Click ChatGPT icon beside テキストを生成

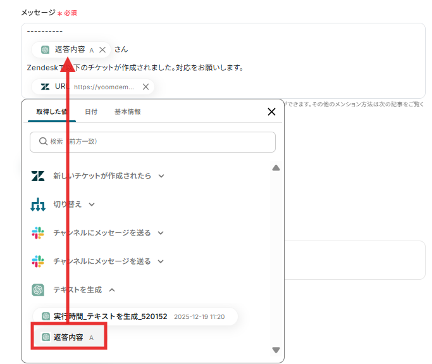38,290
